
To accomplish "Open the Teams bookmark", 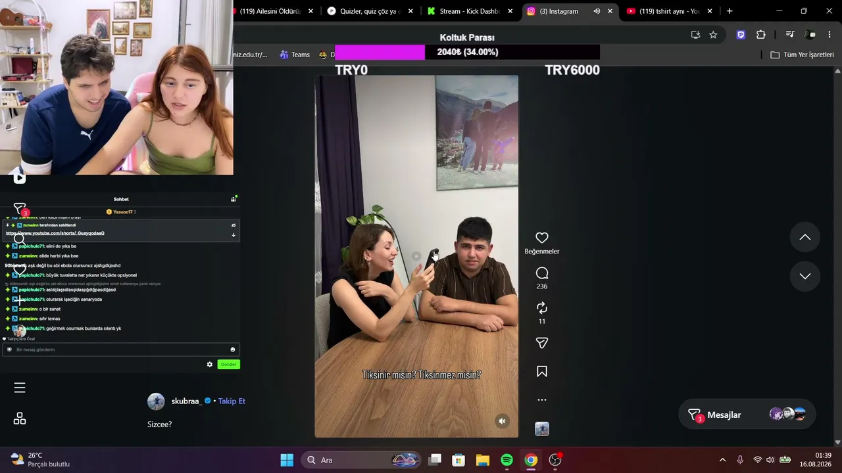I will (295, 55).
